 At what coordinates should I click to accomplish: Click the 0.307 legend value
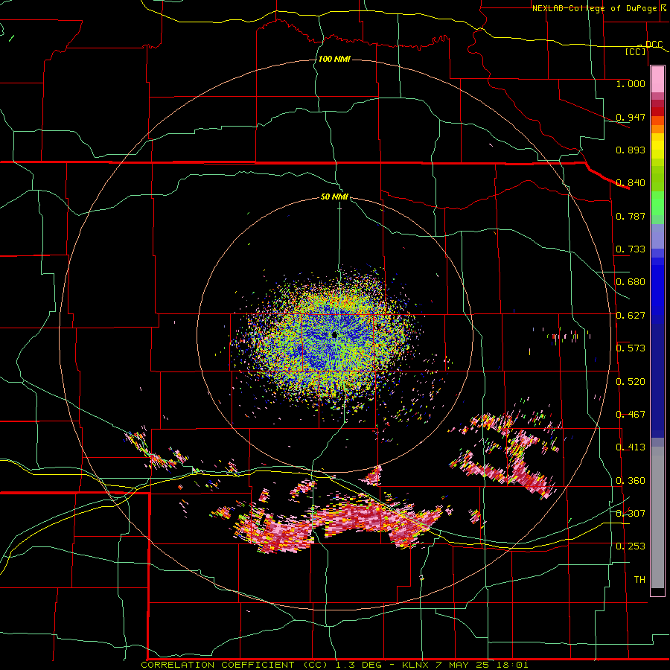tap(631, 514)
